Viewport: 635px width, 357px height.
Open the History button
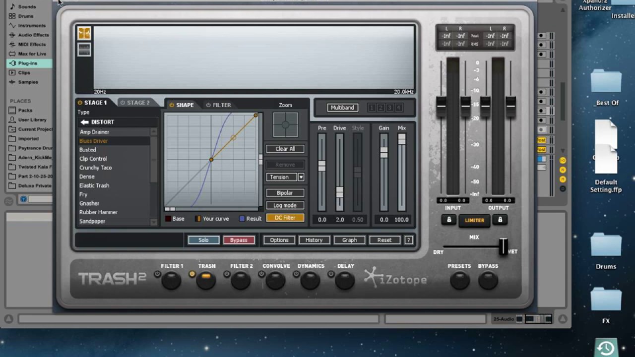(314, 240)
